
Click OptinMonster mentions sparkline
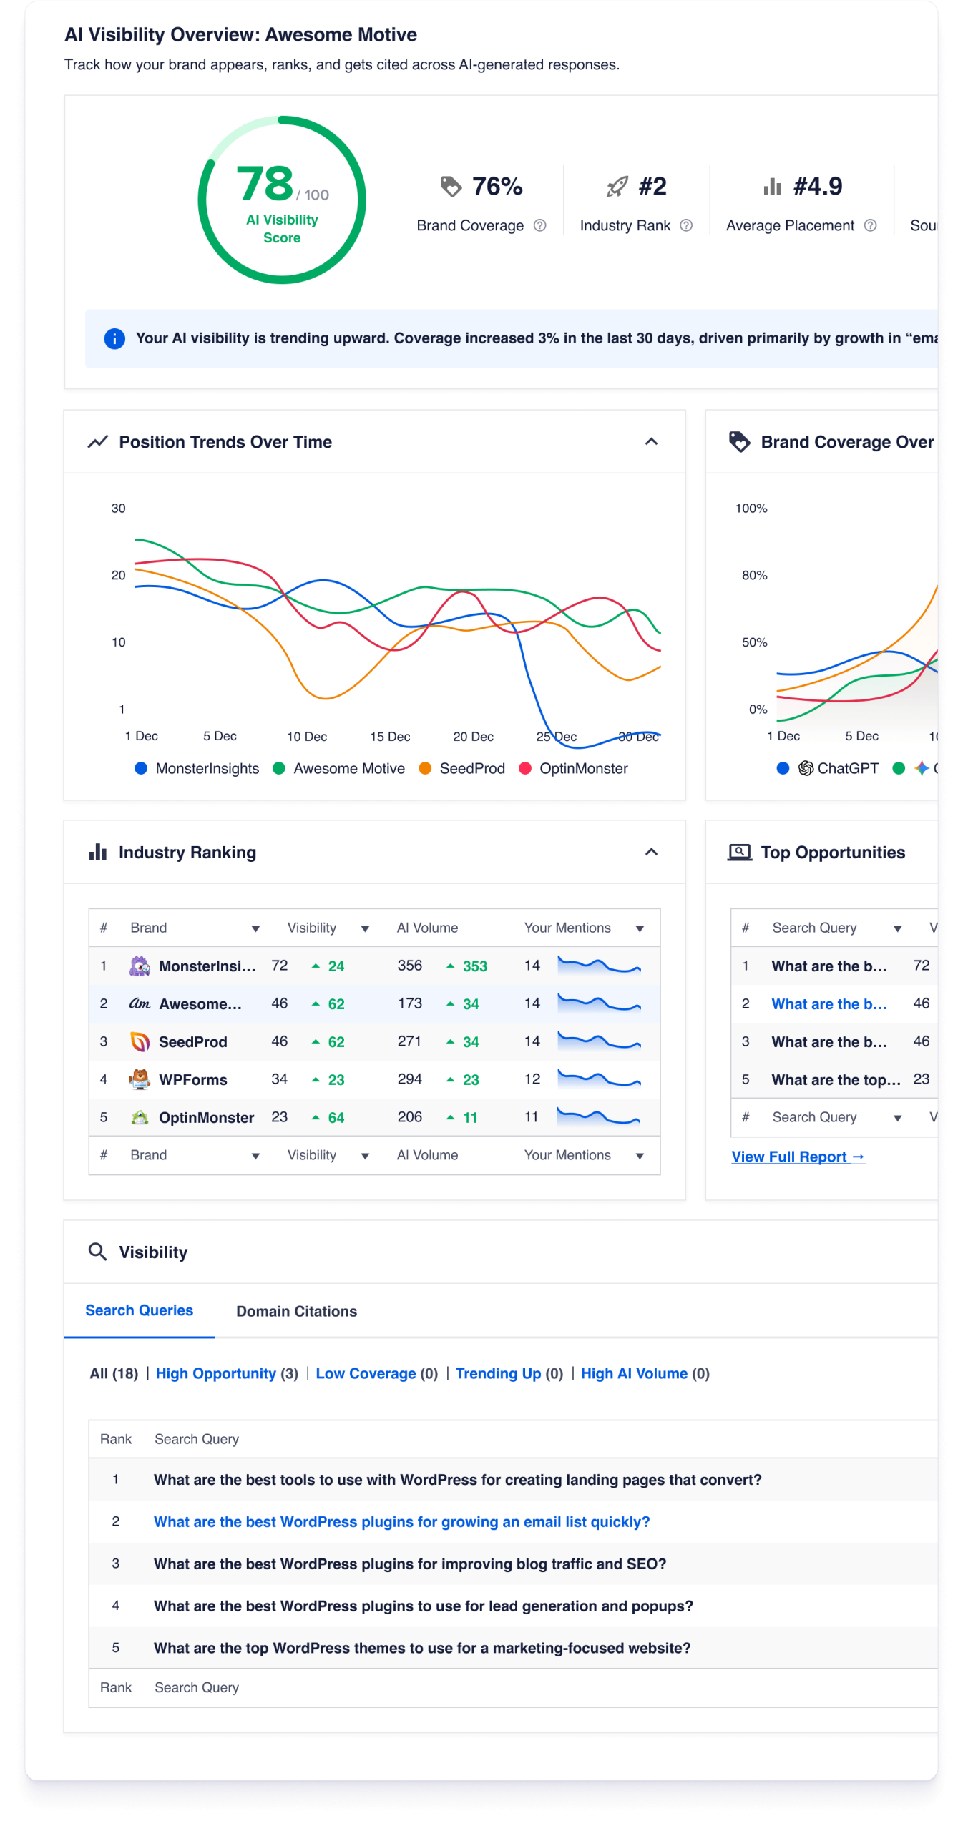pyautogui.click(x=599, y=1116)
